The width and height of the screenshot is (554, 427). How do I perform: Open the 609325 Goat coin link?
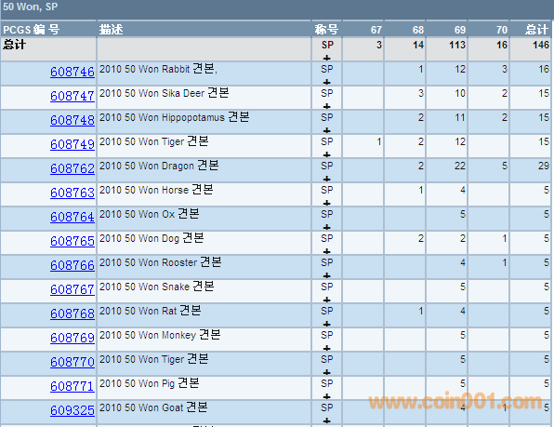pos(73,410)
